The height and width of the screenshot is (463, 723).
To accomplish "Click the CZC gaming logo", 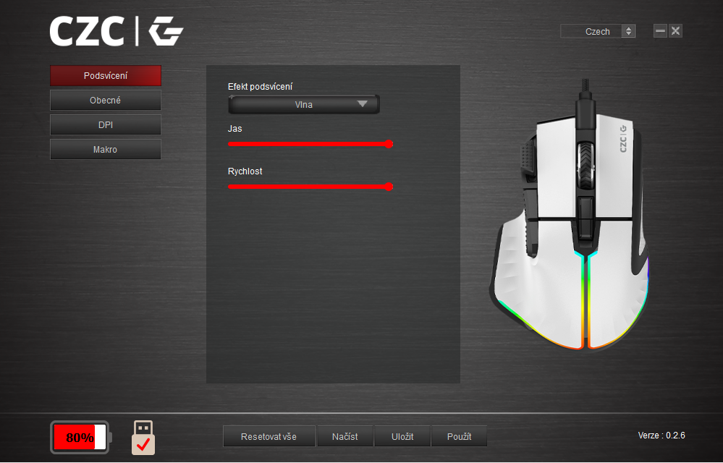I will (x=117, y=31).
